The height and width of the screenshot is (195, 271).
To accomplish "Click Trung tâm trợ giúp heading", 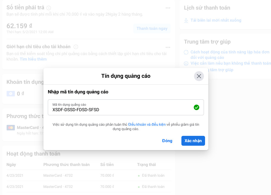I will 207,42.
